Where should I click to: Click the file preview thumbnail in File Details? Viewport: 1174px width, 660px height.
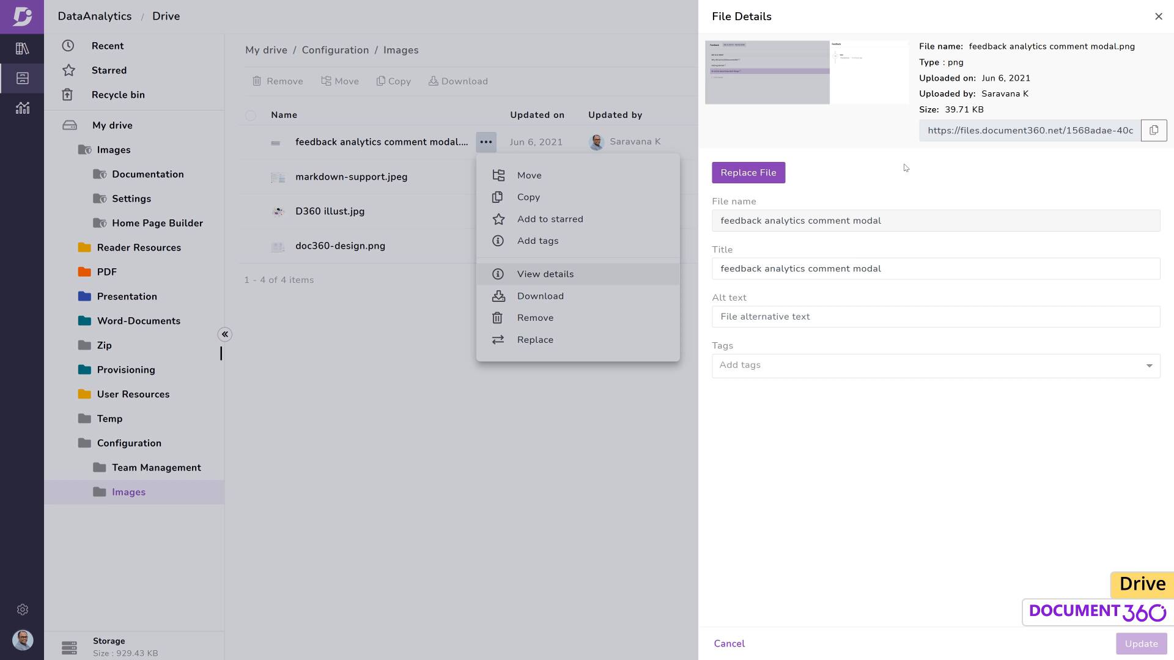coord(806,72)
